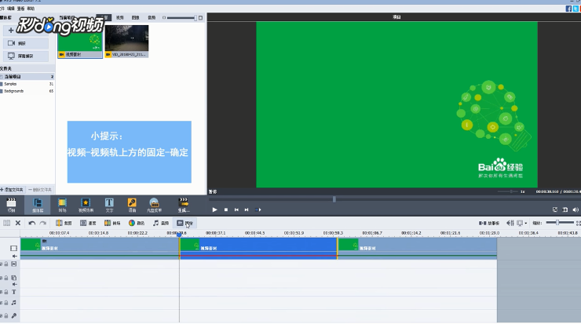581x324 pixels.
Task: Click the Produce clapperboard arrow button
Action: pos(184,205)
